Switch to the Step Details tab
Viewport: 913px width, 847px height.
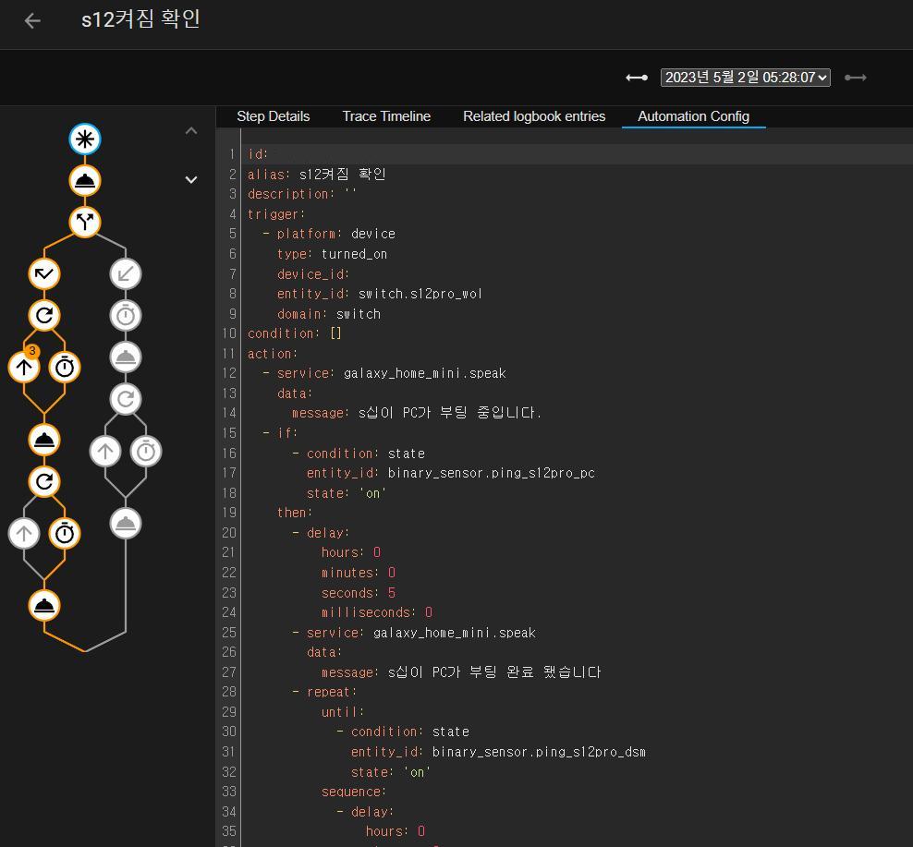pyautogui.click(x=273, y=116)
